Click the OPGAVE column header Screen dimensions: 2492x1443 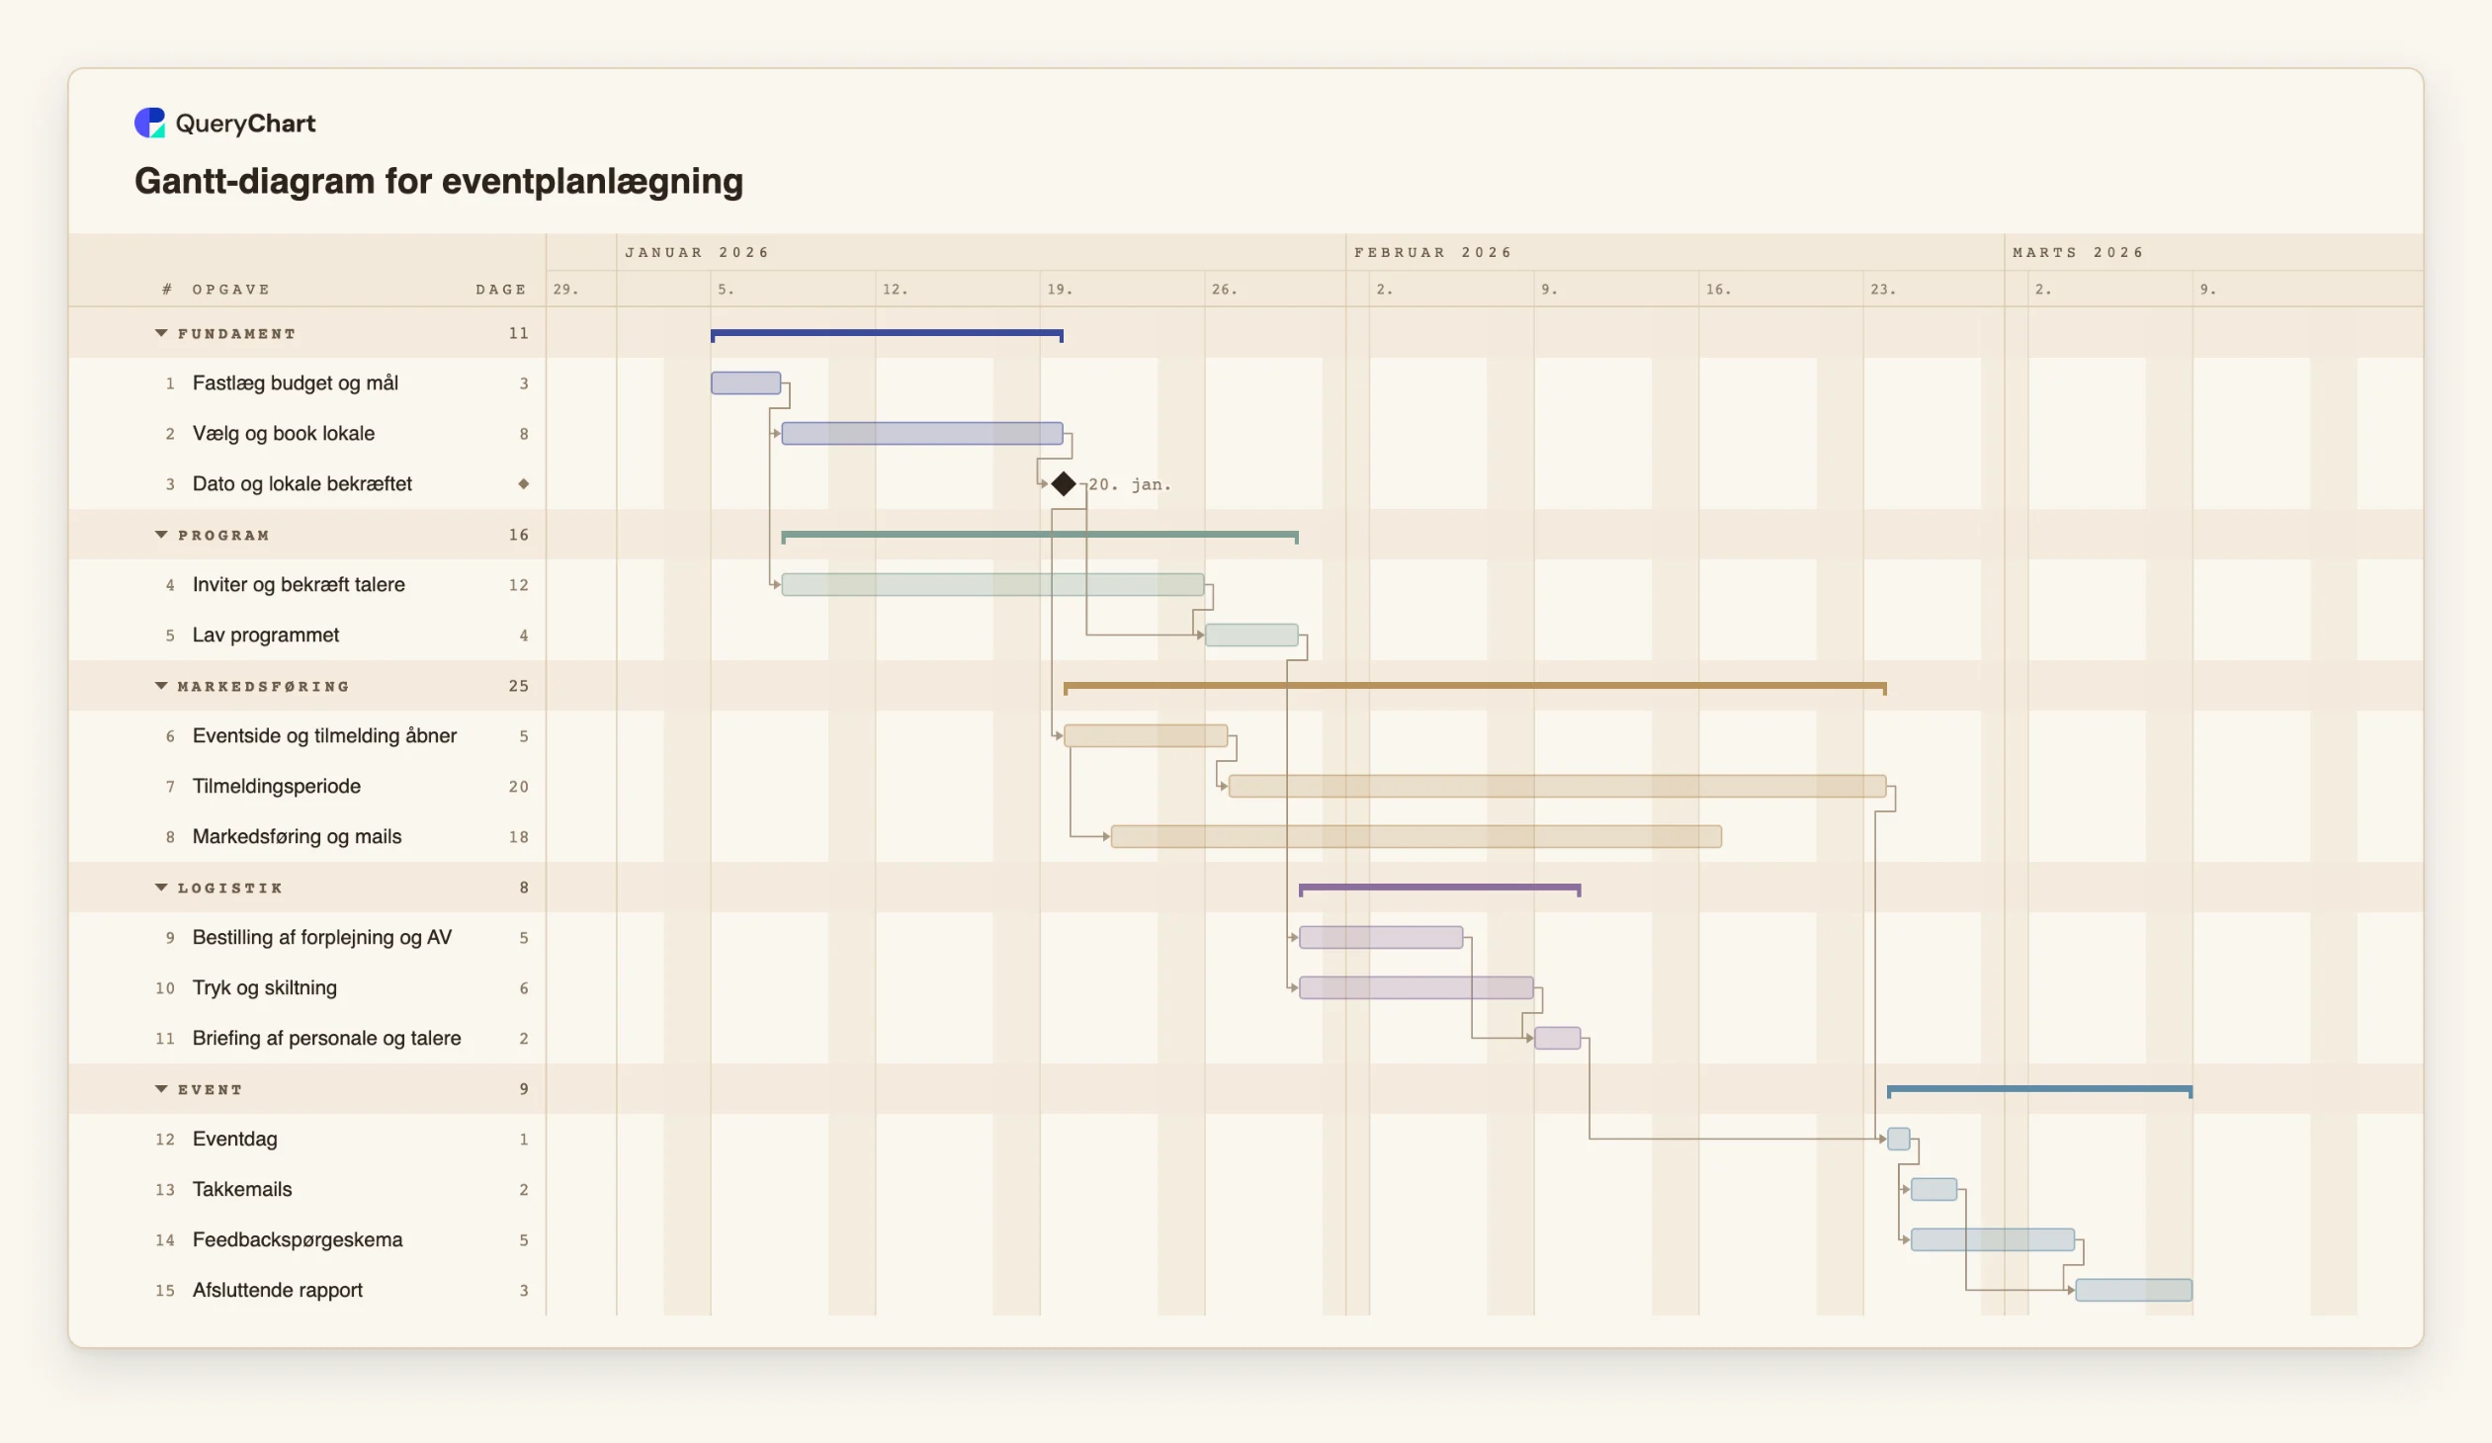click(x=231, y=290)
